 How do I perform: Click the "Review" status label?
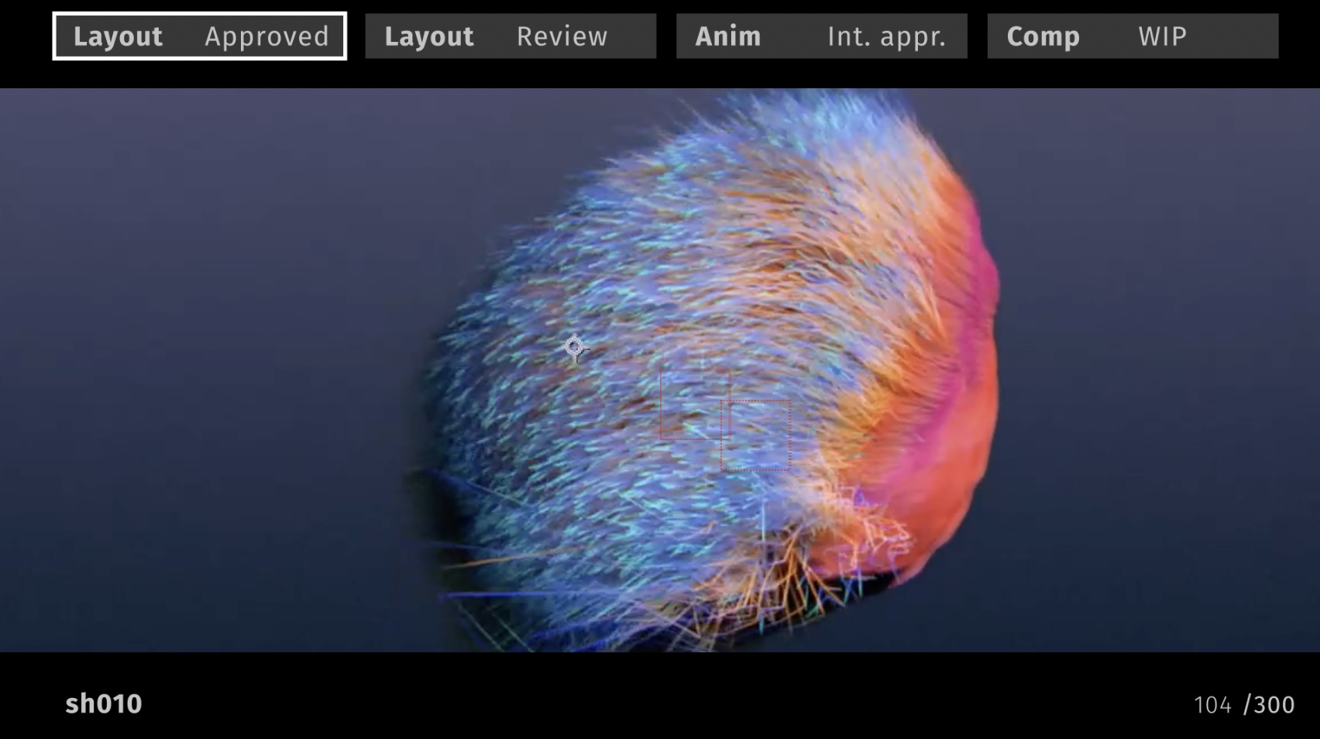tap(562, 36)
